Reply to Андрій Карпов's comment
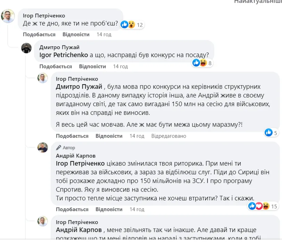Screen dimensions: 282x242 click(109, 209)
